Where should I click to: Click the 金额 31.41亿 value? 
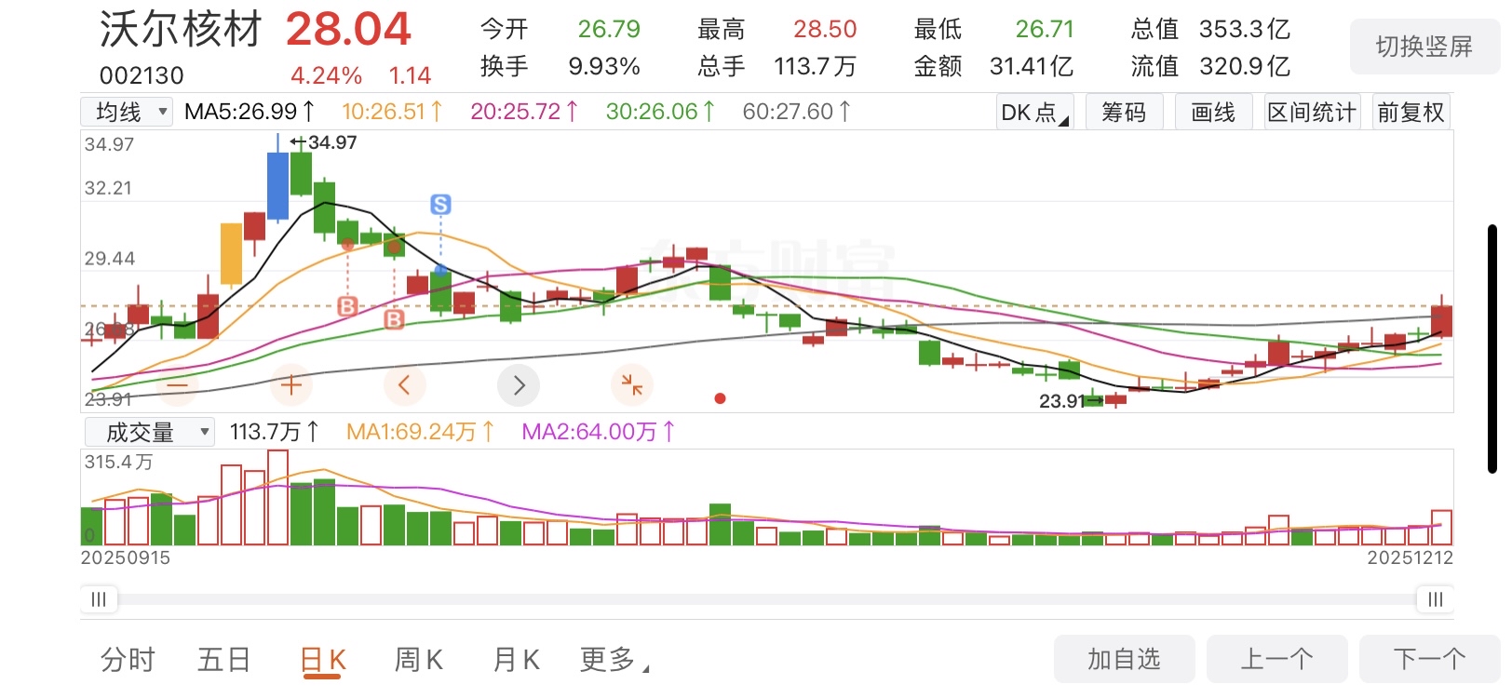coord(1032,67)
